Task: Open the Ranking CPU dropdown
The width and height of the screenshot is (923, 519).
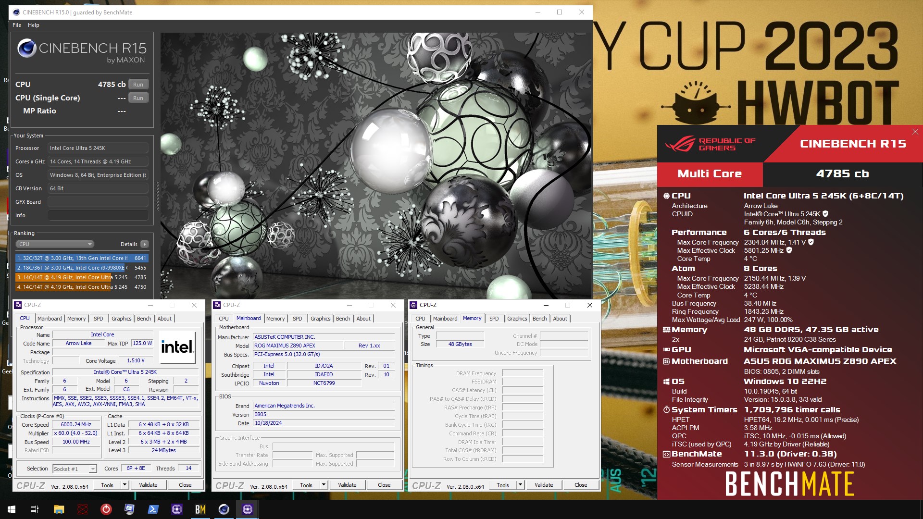Action: (55, 244)
